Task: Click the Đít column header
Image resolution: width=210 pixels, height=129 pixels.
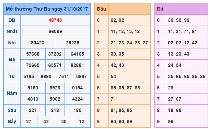Action: [x=160, y=9]
